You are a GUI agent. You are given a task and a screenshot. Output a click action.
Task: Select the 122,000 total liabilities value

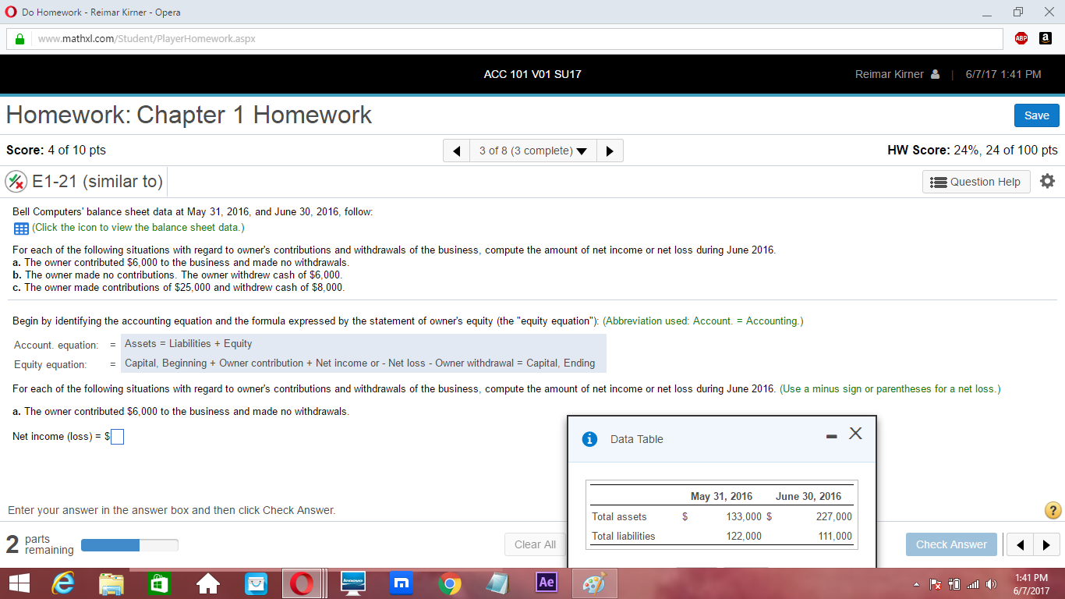(x=743, y=536)
